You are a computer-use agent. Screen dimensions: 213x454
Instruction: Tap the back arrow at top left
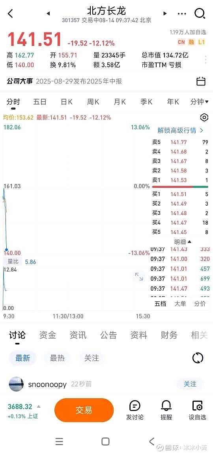(x=10, y=13)
